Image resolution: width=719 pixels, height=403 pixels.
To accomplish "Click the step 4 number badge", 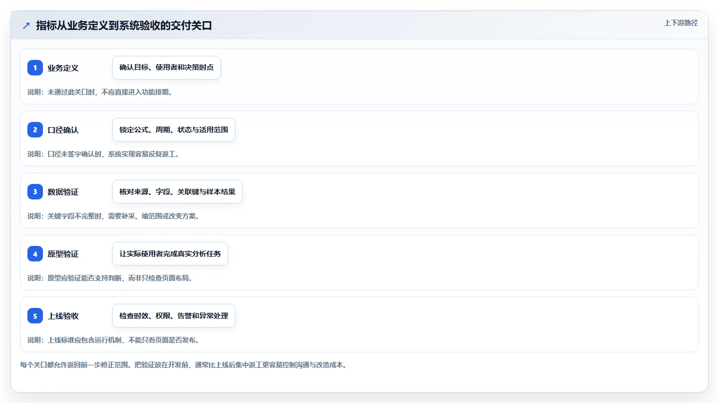I will (35, 254).
